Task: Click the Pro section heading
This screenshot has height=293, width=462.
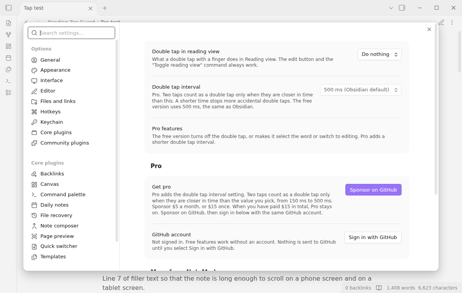Action: (156, 166)
